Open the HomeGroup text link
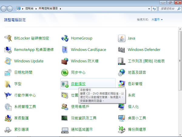This screenshot has height=137, width=182. [82, 38]
